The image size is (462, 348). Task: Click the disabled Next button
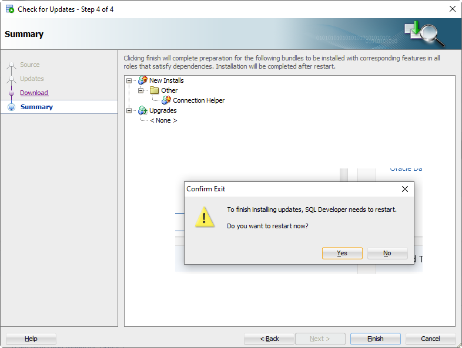point(320,339)
